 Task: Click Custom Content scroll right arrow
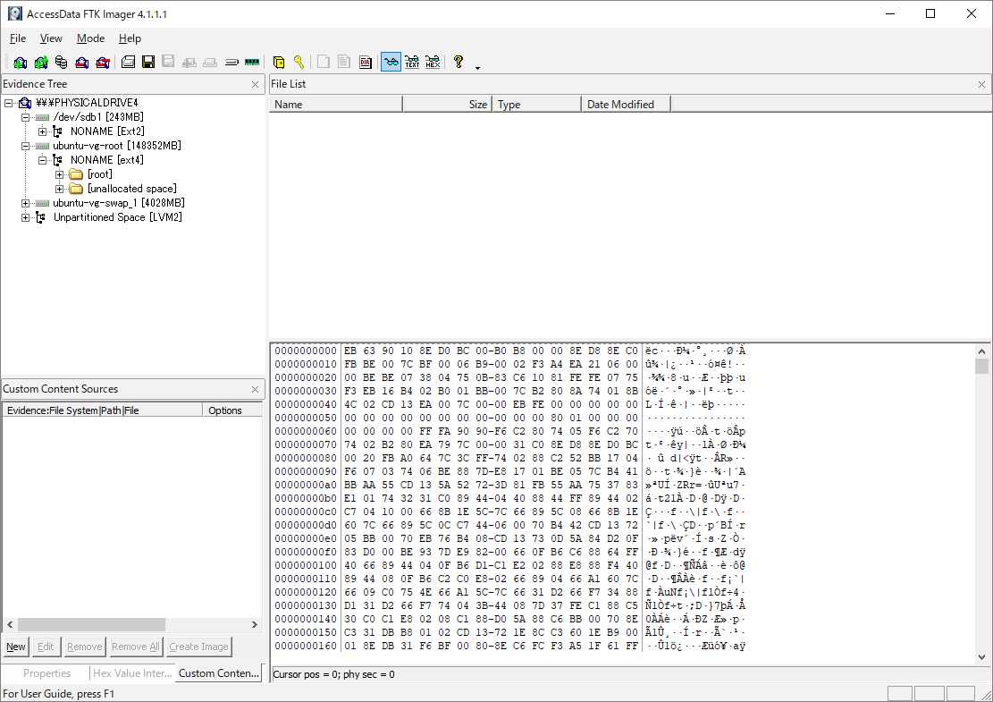255,625
